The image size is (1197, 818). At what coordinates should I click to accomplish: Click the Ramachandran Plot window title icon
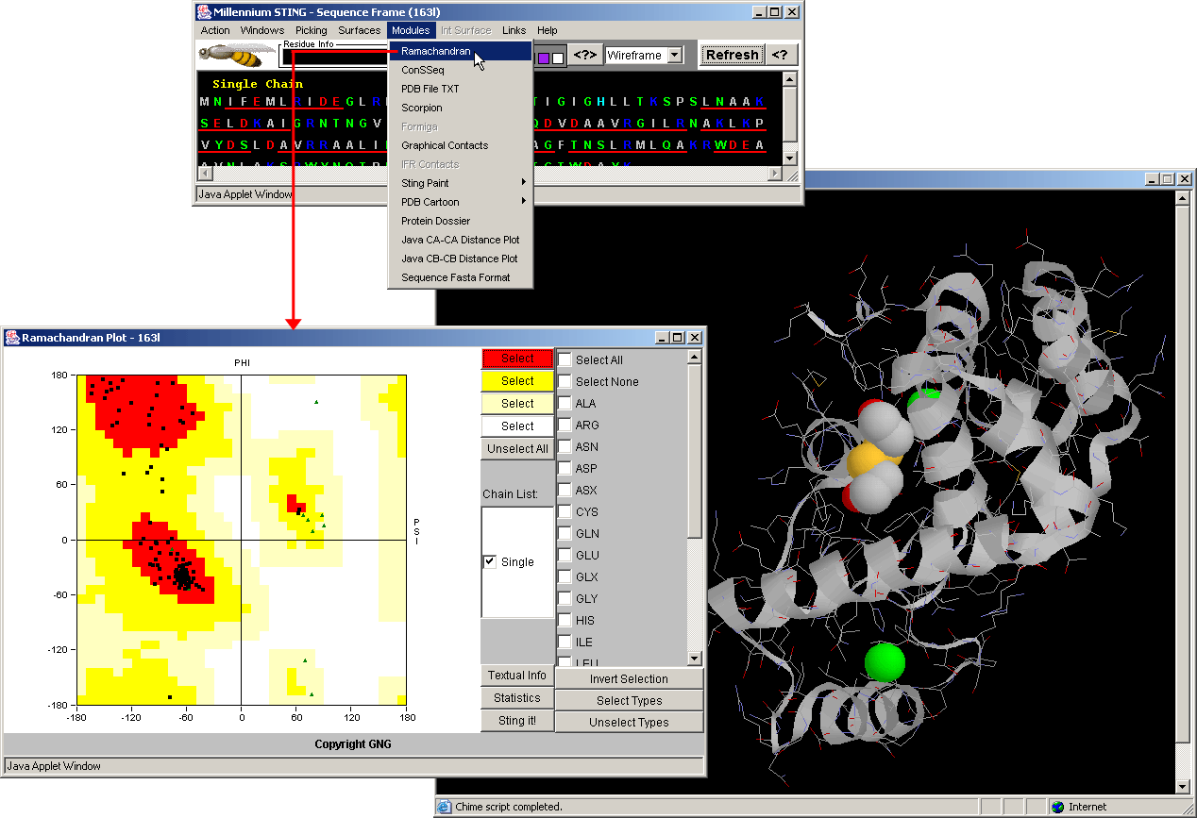click(x=13, y=337)
